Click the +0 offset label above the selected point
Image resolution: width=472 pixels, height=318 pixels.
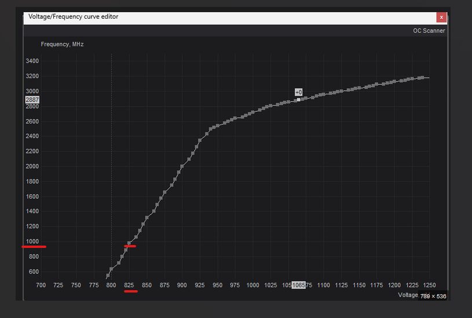[298, 92]
